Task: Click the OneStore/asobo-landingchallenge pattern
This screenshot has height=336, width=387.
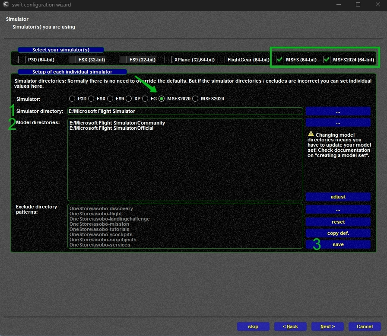Action: tap(110, 219)
